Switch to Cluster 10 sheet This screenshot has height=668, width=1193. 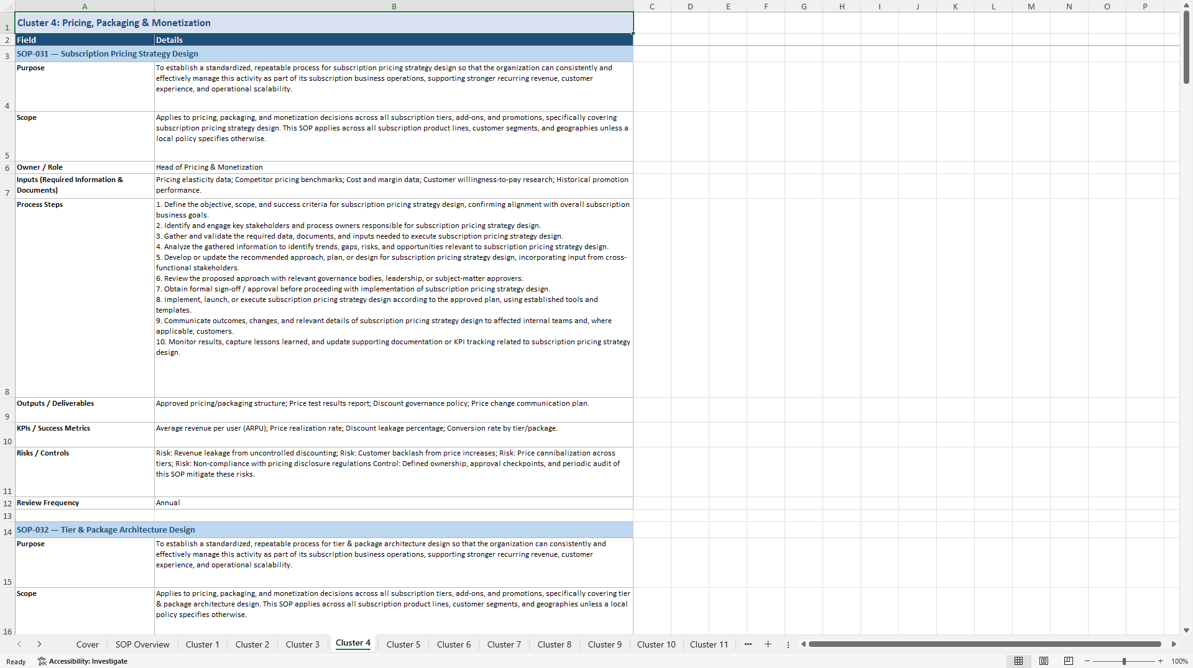(656, 644)
